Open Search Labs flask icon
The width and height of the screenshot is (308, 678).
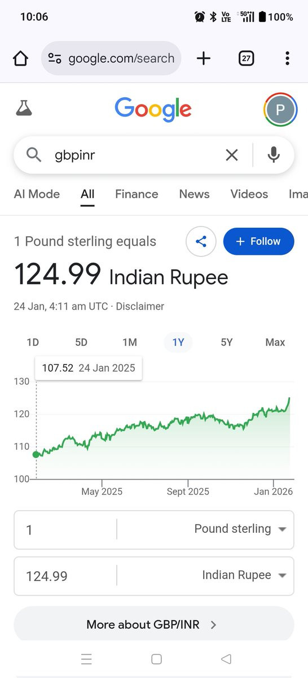(x=24, y=108)
